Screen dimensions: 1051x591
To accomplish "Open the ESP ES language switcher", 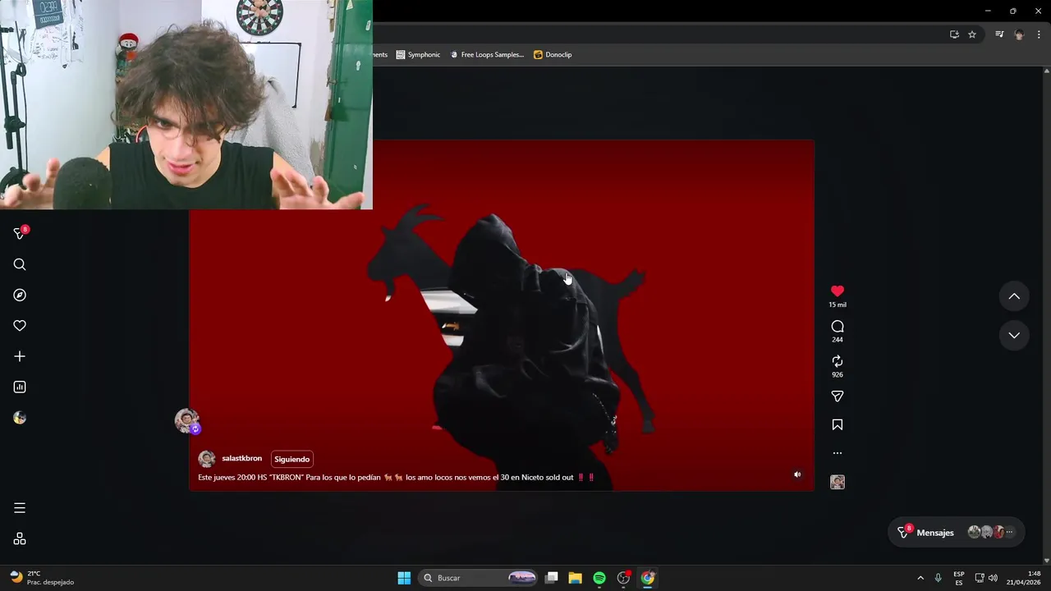I will coord(959,578).
